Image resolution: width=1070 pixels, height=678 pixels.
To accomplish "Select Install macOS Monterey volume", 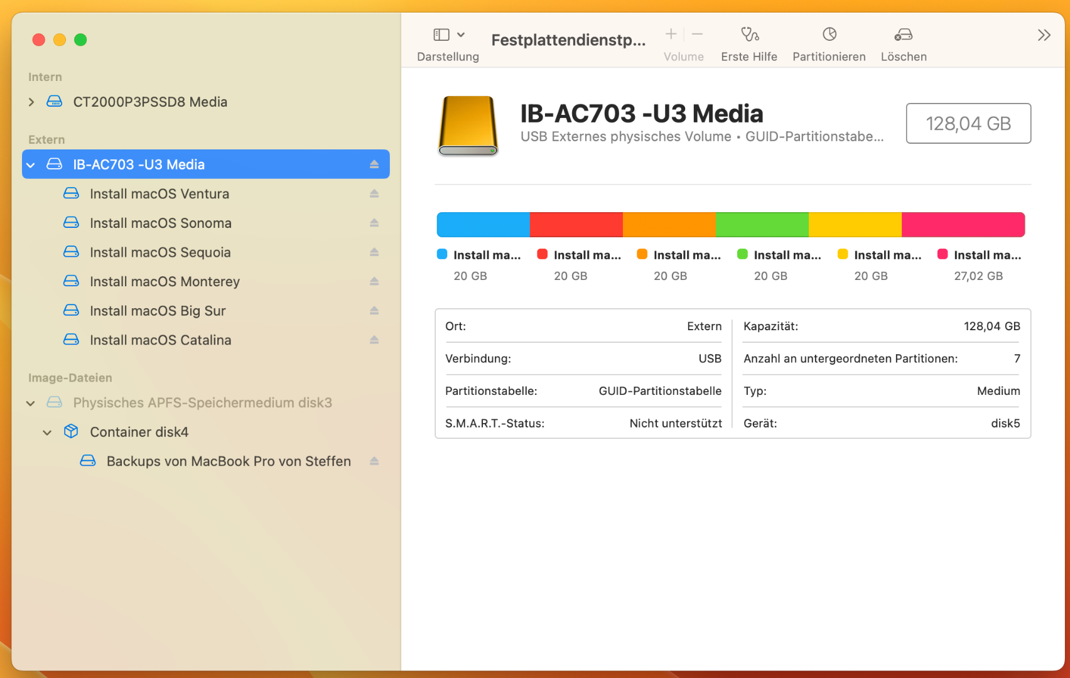I will (206, 281).
